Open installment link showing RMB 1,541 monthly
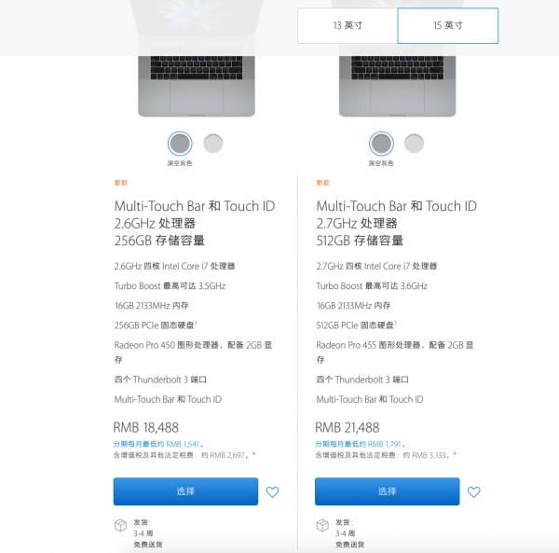Image resolution: width=559 pixels, height=553 pixels. coord(158,444)
